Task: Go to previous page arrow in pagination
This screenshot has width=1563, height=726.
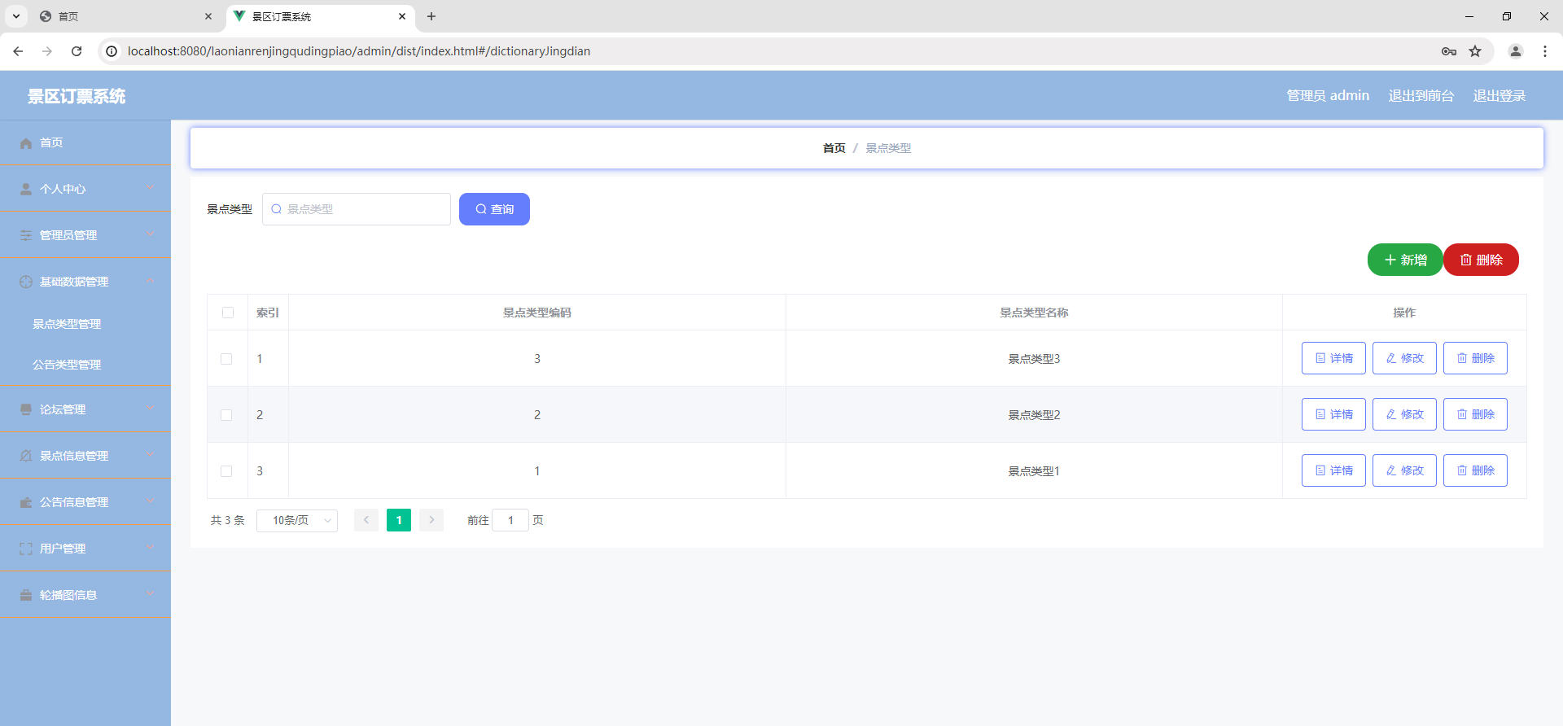Action: pyautogui.click(x=366, y=520)
